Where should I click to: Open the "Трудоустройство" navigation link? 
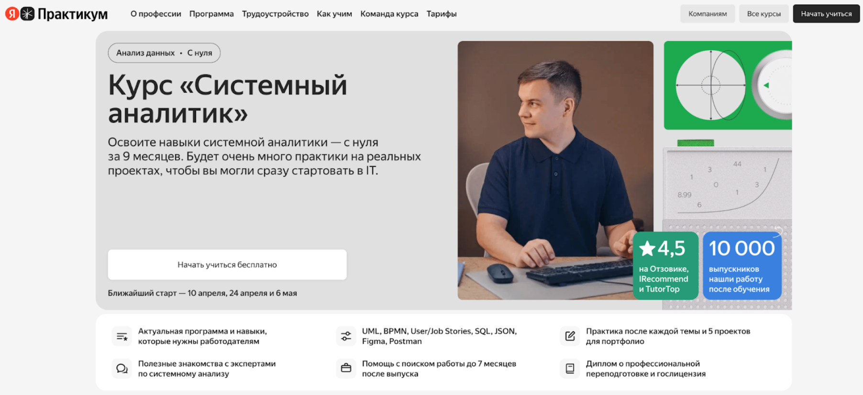pyautogui.click(x=275, y=14)
